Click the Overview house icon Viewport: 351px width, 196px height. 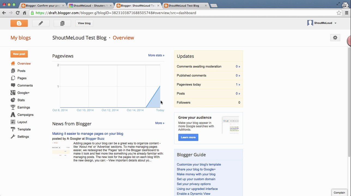pos(13,63)
